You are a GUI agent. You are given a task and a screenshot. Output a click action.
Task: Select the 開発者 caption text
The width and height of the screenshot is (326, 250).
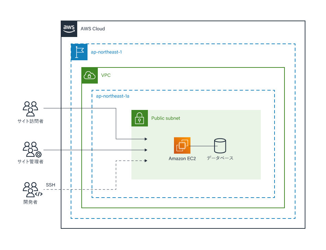click(30, 202)
